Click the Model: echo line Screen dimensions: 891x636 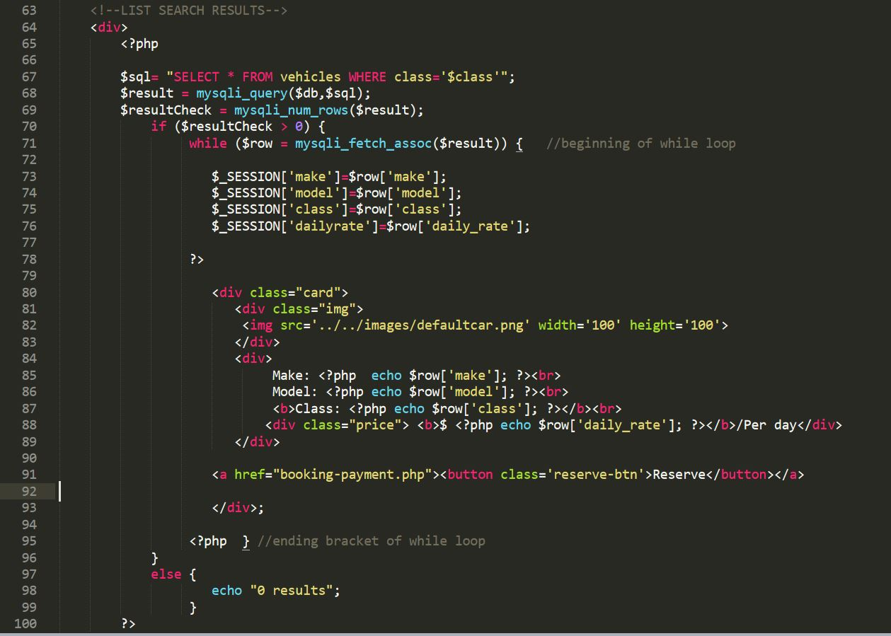pyautogui.click(x=420, y=391)
